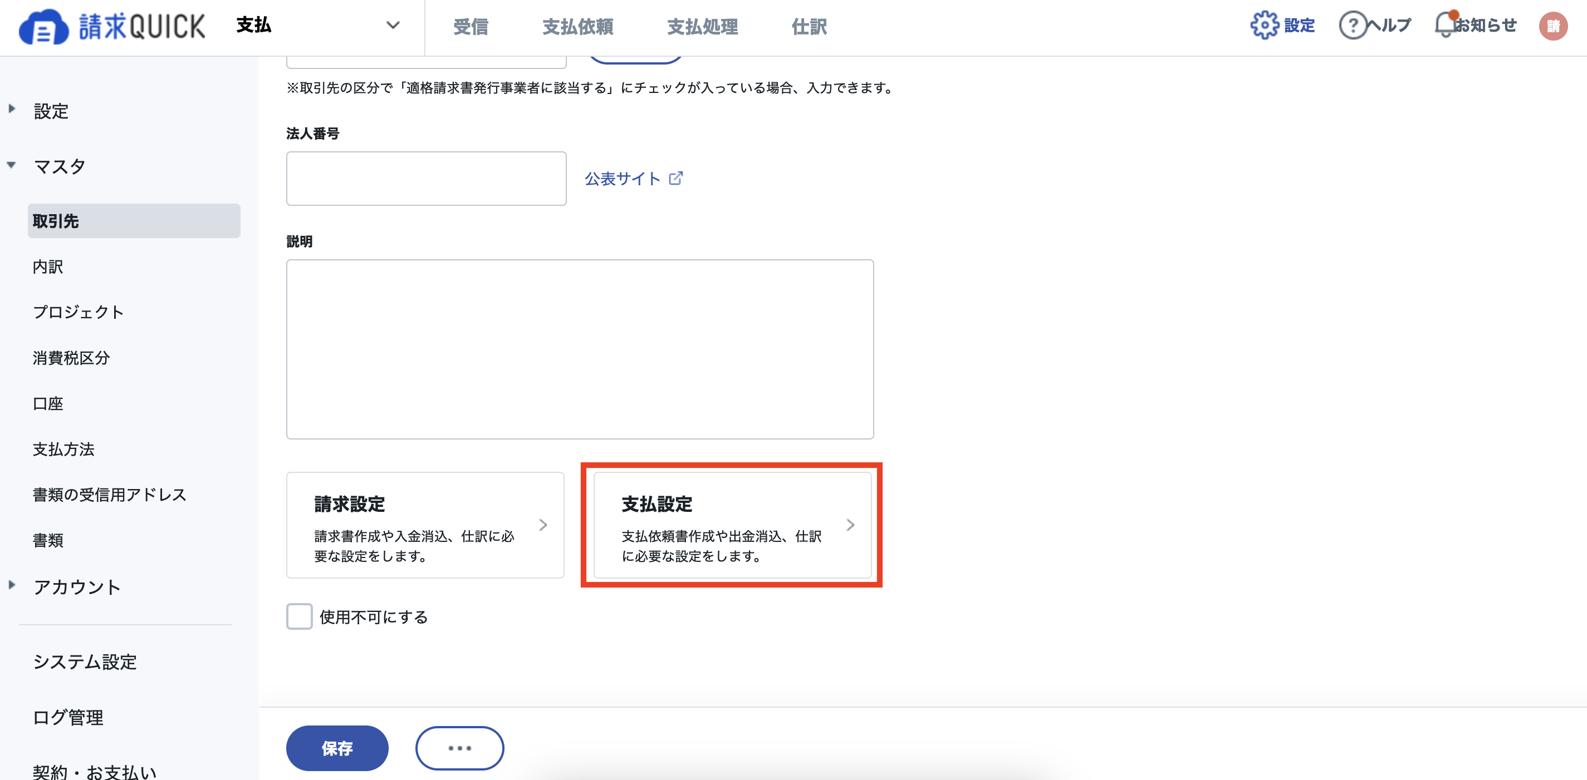1587x780 pixels.
Task: Open システム設定 in the sidebar
Action: click(x=85, y=662)
